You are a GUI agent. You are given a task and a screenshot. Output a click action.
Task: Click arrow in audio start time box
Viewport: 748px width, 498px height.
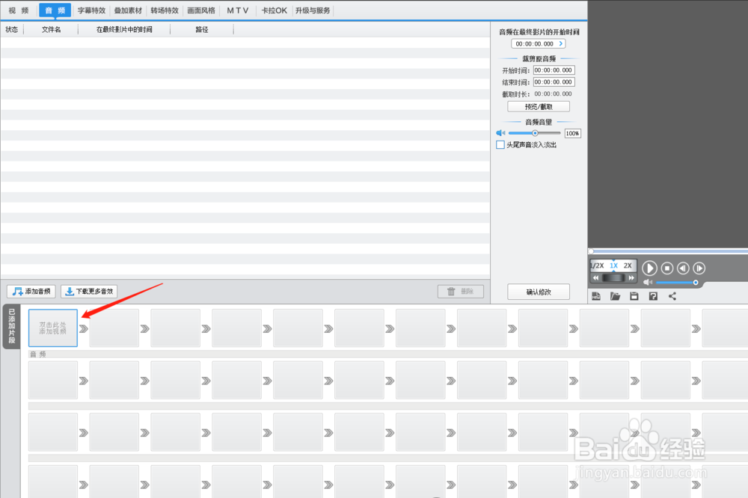561,44
